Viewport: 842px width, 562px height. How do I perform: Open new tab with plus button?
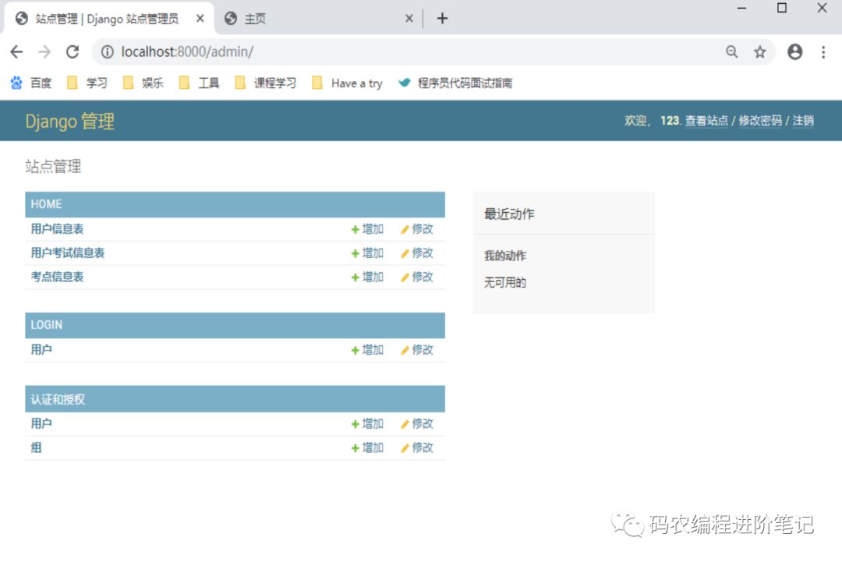tap(442, 19)
